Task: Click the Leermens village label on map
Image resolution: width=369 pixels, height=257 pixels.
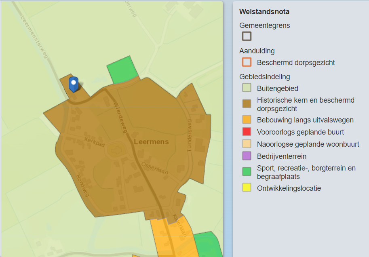Action: (151, 142)
